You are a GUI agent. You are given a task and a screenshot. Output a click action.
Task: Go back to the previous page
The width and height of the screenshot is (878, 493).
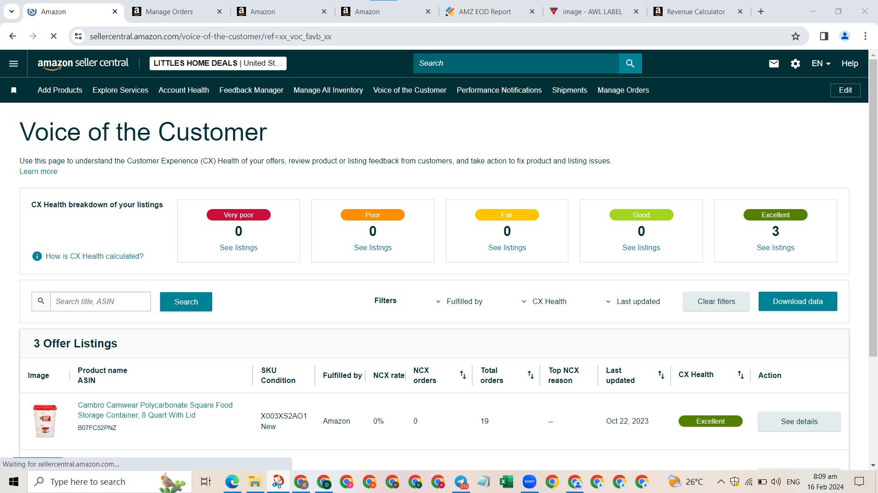13,36
